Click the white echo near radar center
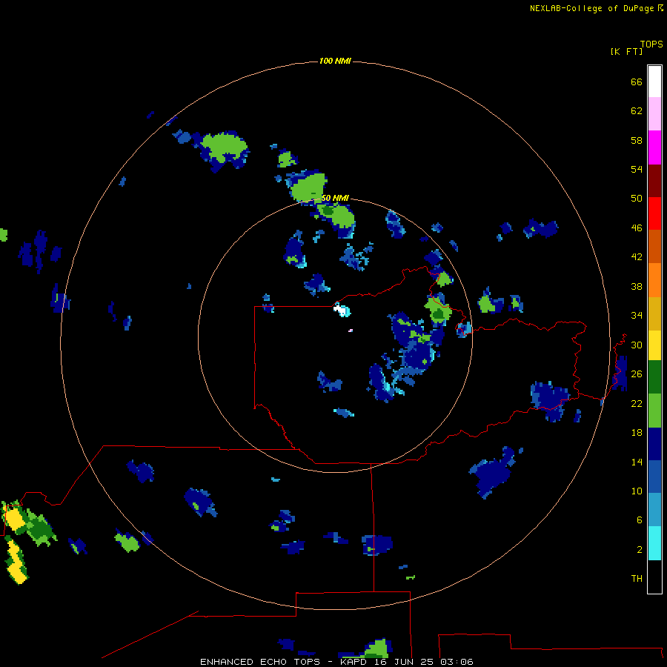The image size is (667, 667). pos(340,310)
